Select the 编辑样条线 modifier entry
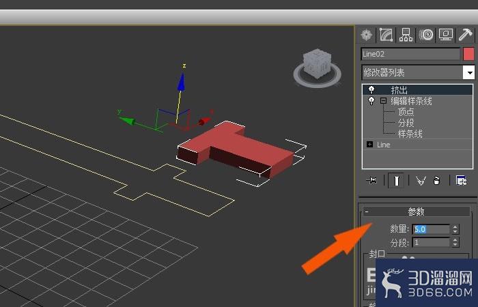 click(x=411, y=101)
